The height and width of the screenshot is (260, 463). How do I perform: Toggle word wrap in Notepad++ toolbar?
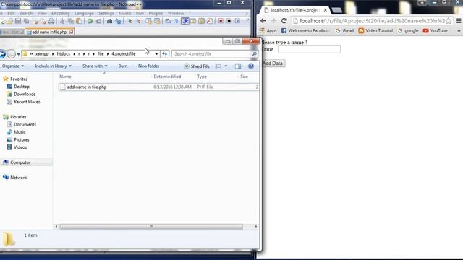pos(169,21)
